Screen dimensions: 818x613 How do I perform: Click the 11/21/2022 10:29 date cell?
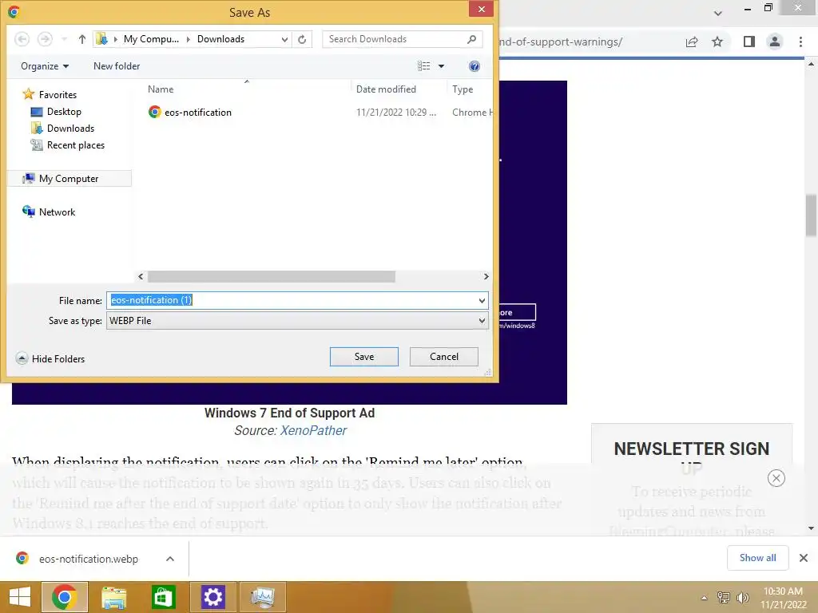coord(396,112)
